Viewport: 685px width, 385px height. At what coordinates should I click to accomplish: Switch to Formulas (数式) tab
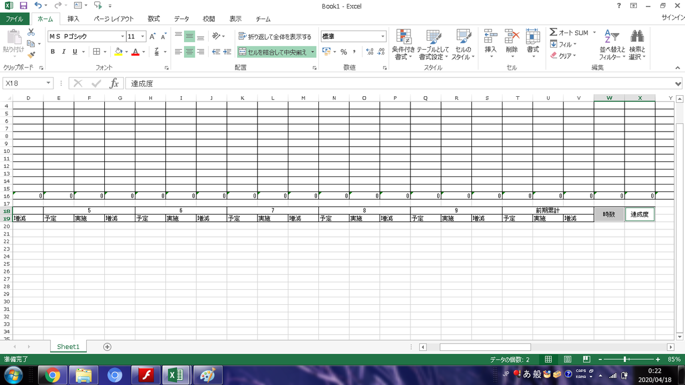pos(154,19)
